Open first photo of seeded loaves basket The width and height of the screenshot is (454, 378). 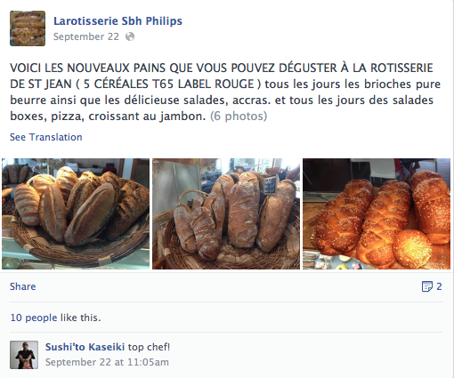tap(76, 213)
